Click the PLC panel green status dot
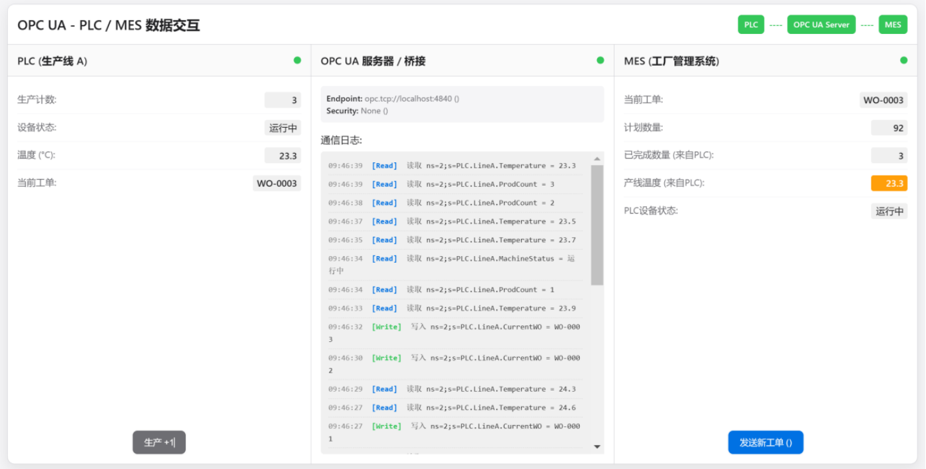Screen dimensions: 926x469 pos(298,60)
